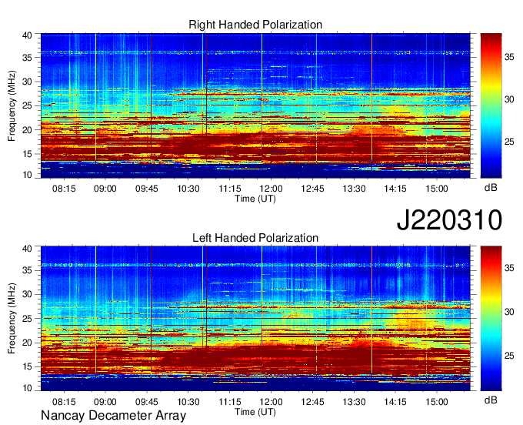Click the 30 dB value on the Left Handed color bar

coord(509,312)
